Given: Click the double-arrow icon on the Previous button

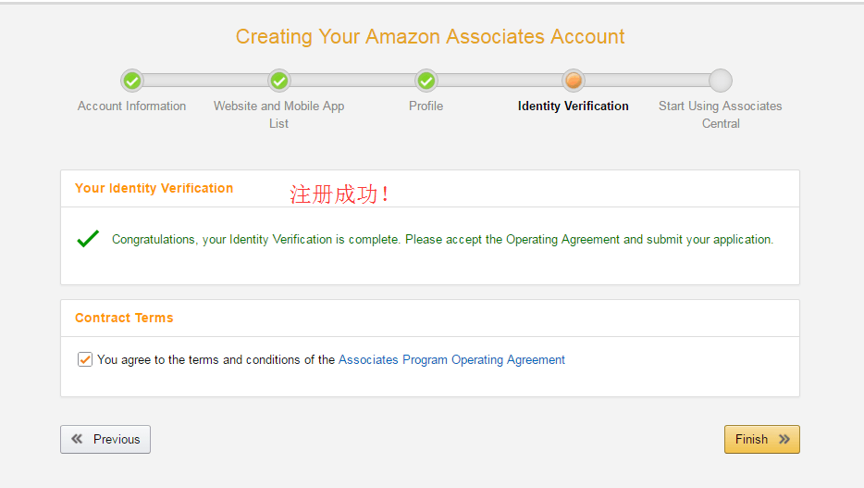Looking at the screenshot, I should [x=77, y=440].
